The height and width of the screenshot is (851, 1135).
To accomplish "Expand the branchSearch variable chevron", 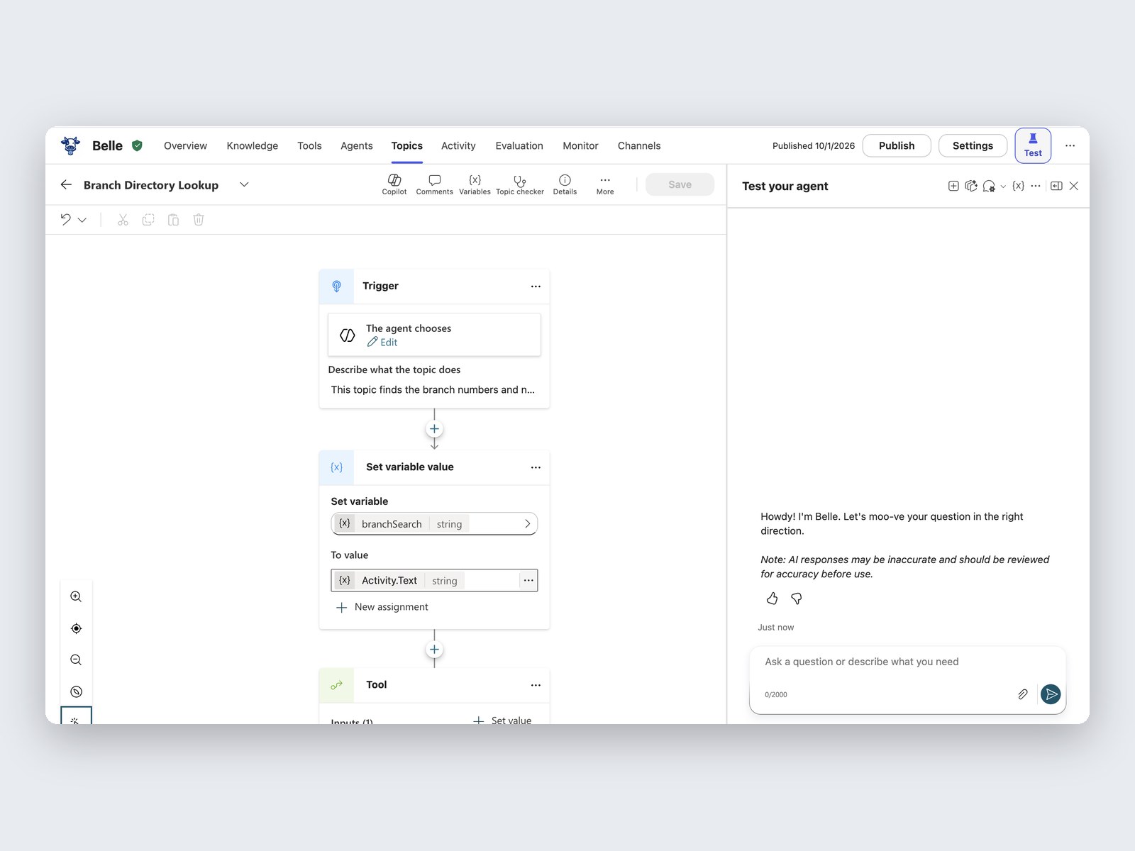I will (527, 524).
